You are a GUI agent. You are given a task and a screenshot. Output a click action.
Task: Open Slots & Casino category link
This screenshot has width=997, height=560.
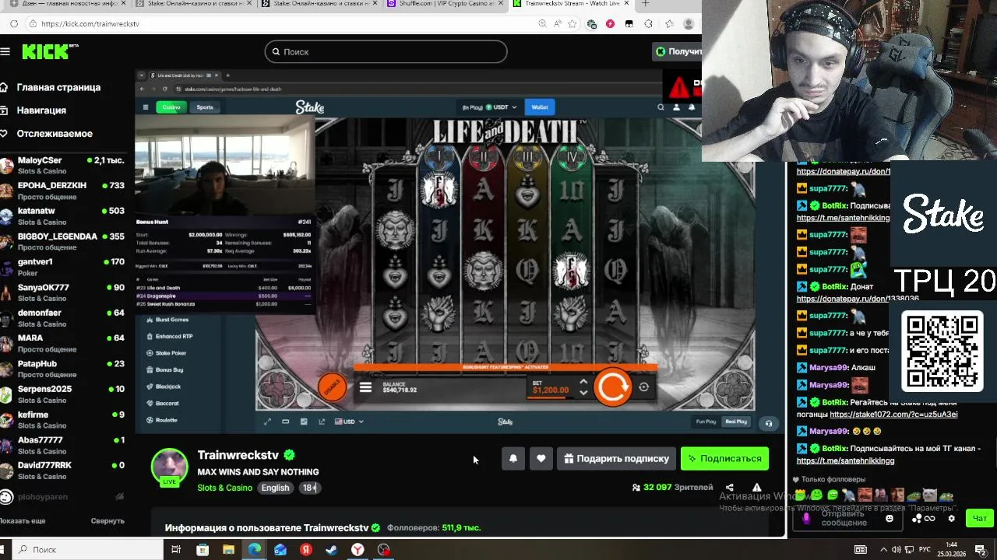[x=225, y=488]
